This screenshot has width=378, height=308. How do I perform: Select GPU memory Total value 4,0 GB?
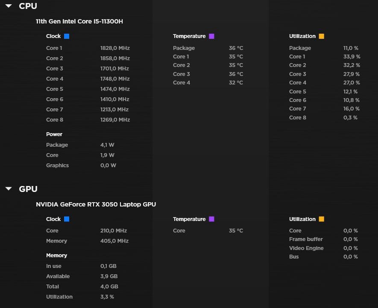(109, 287)
